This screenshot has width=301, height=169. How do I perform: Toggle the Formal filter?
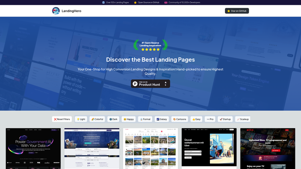(145, 119)
